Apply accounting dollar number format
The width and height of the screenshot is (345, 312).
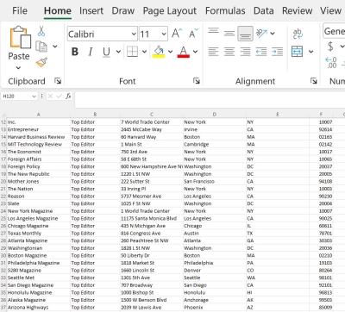330,46
